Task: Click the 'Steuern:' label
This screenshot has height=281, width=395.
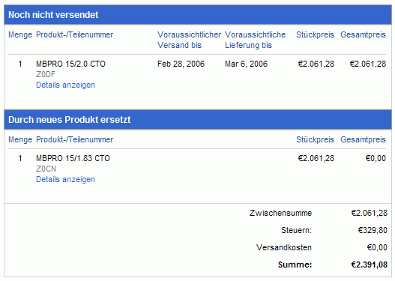Action: 297,230
